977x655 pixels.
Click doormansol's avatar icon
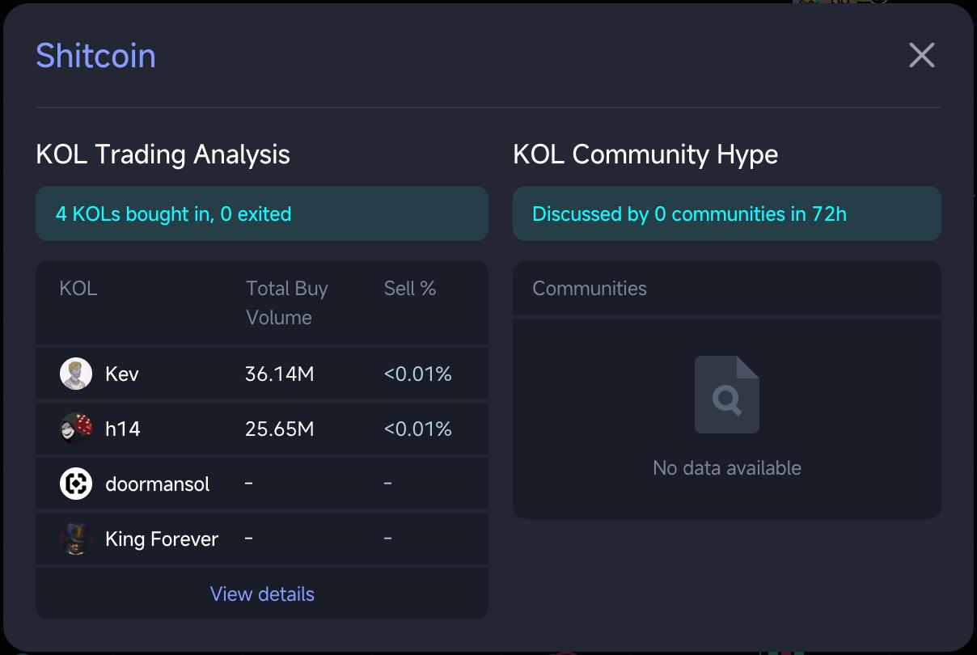point(76,484)
